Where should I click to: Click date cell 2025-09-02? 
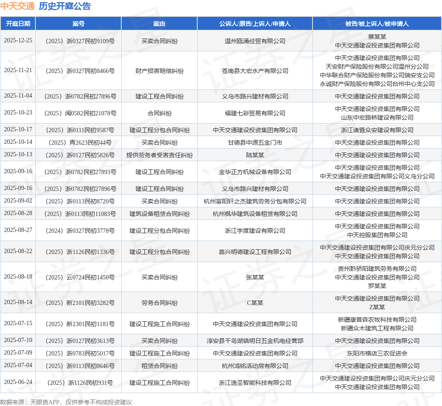pos(18,200)
